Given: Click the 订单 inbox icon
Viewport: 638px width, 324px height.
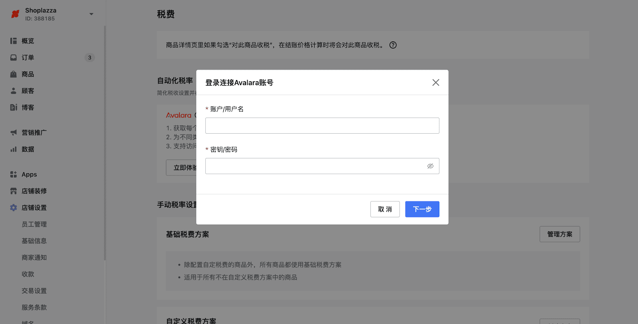Looking at the screenshot, I should [x=14, y=58].
